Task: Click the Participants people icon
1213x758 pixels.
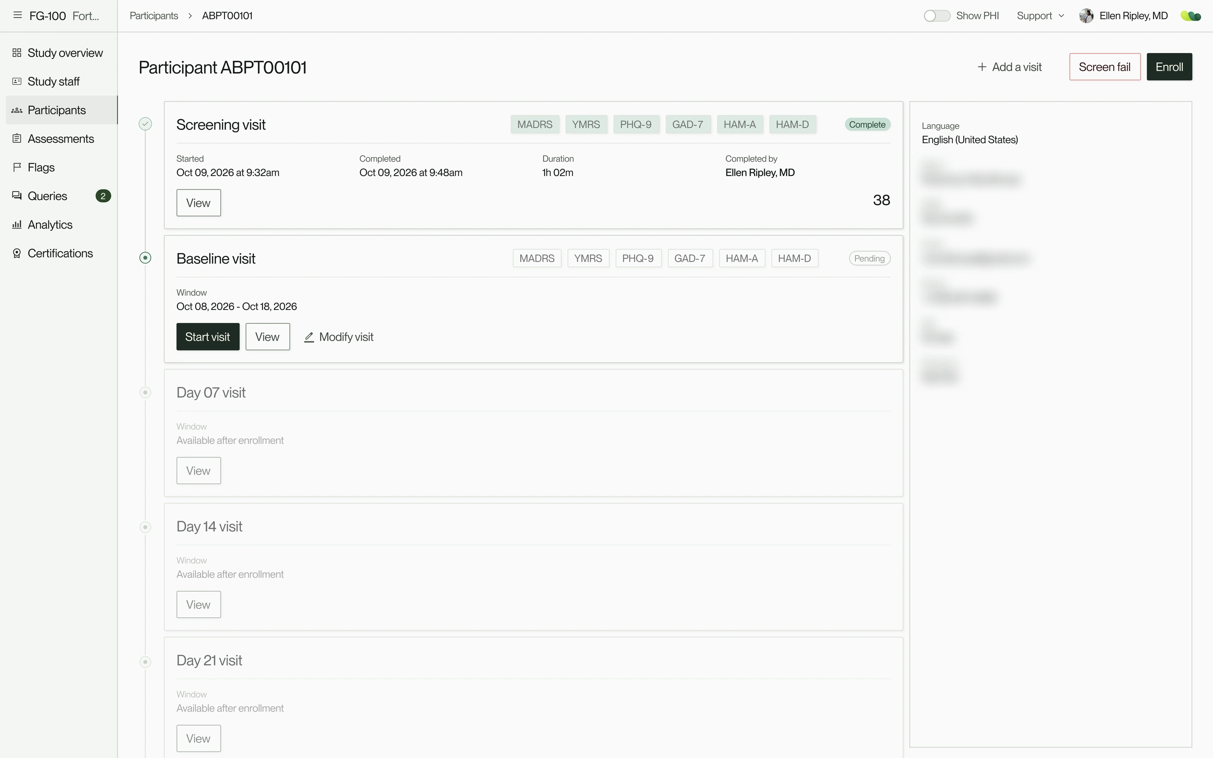Action: point(17,110)
